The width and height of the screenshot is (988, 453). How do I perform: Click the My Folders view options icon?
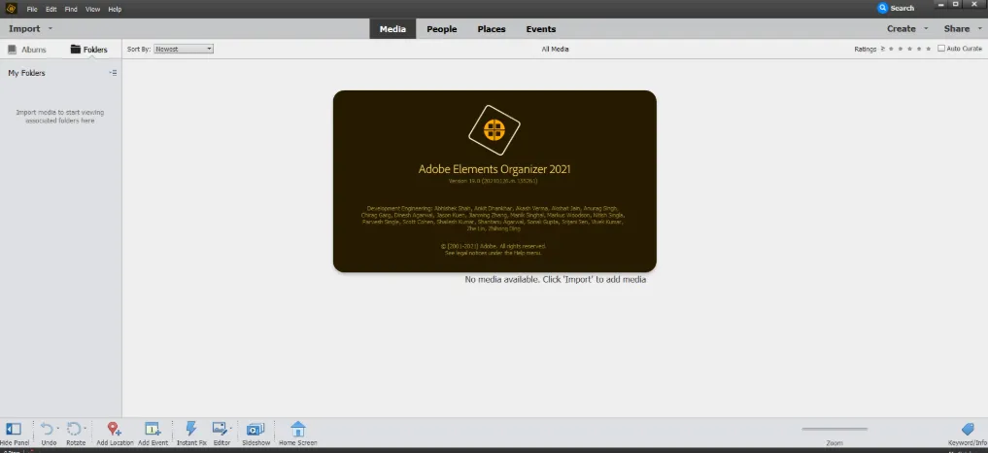click(x=113, y=73)
